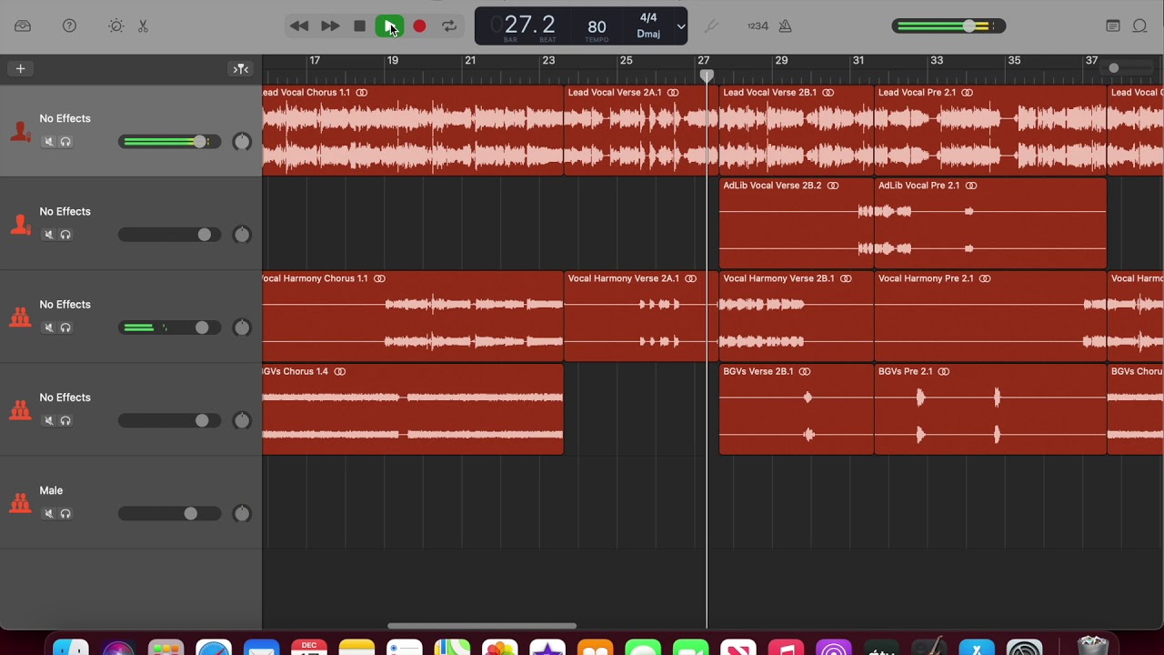
Task: Select the AdLib Vocal Verse 2B.2 region
Action: pos(797,223)
